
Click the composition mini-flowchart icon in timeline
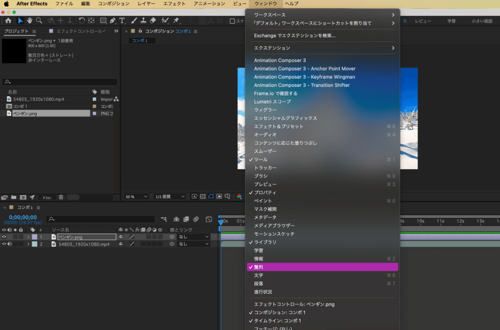(164, 219)
